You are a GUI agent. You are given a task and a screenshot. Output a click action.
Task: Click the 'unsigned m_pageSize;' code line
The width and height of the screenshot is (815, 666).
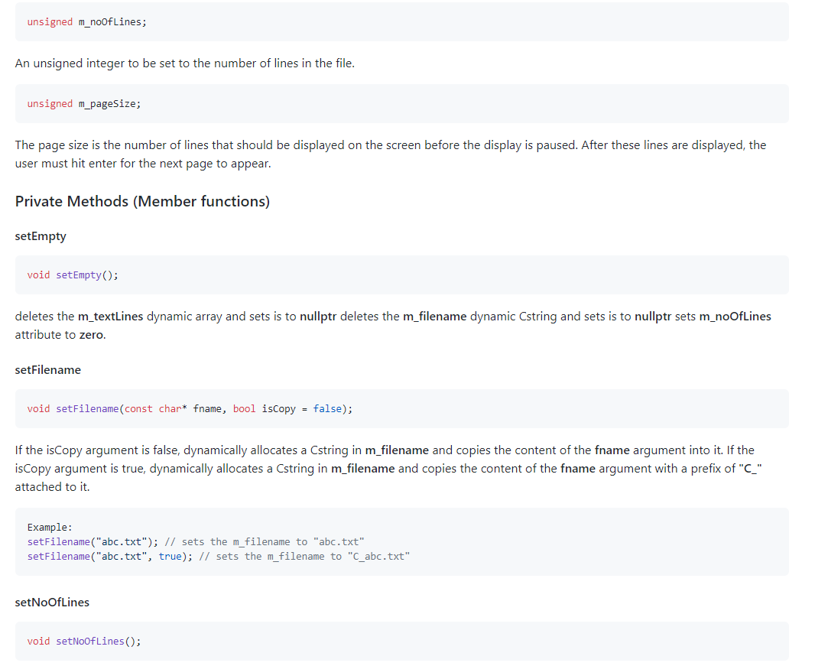point(83,103)
